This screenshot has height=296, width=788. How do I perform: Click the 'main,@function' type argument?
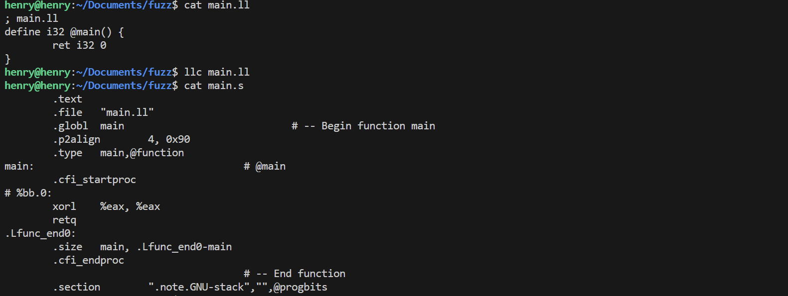point(142,153)
